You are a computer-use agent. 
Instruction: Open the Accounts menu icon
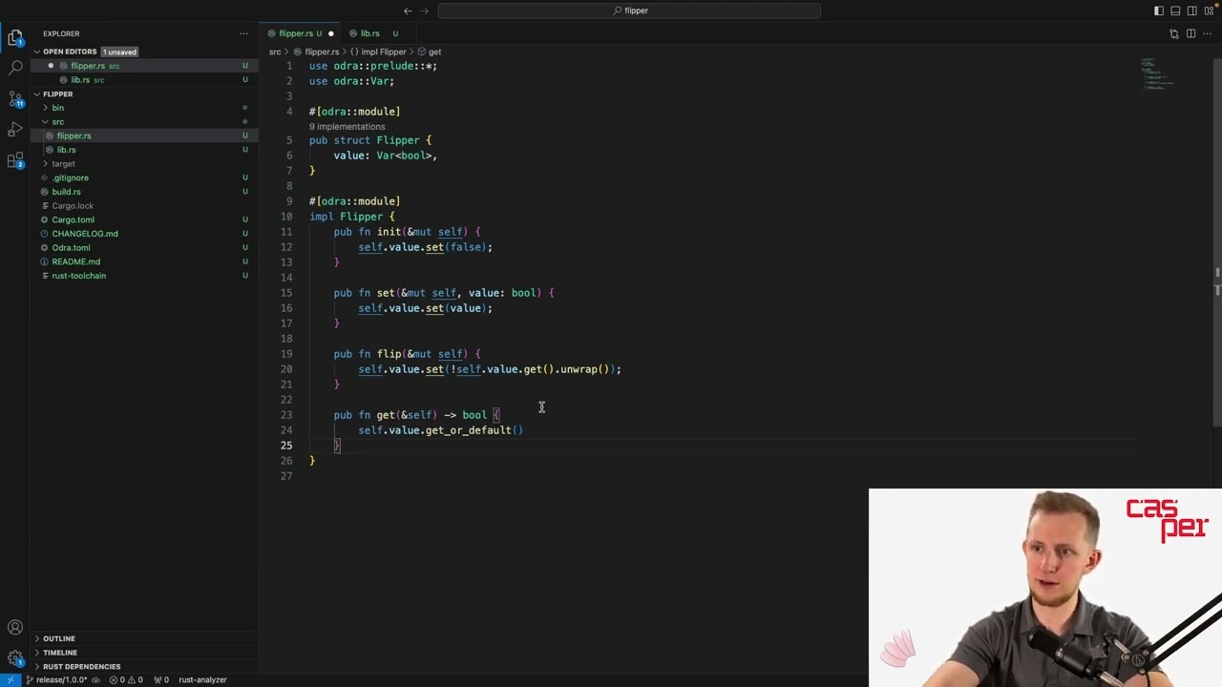[15, 628]
